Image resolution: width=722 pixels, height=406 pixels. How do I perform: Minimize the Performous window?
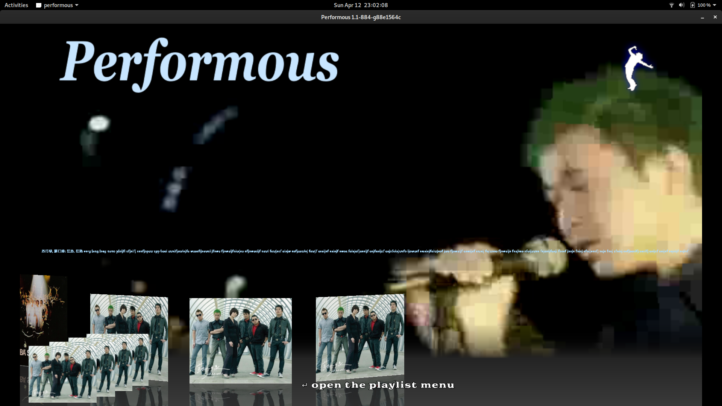tap(702, 17)
